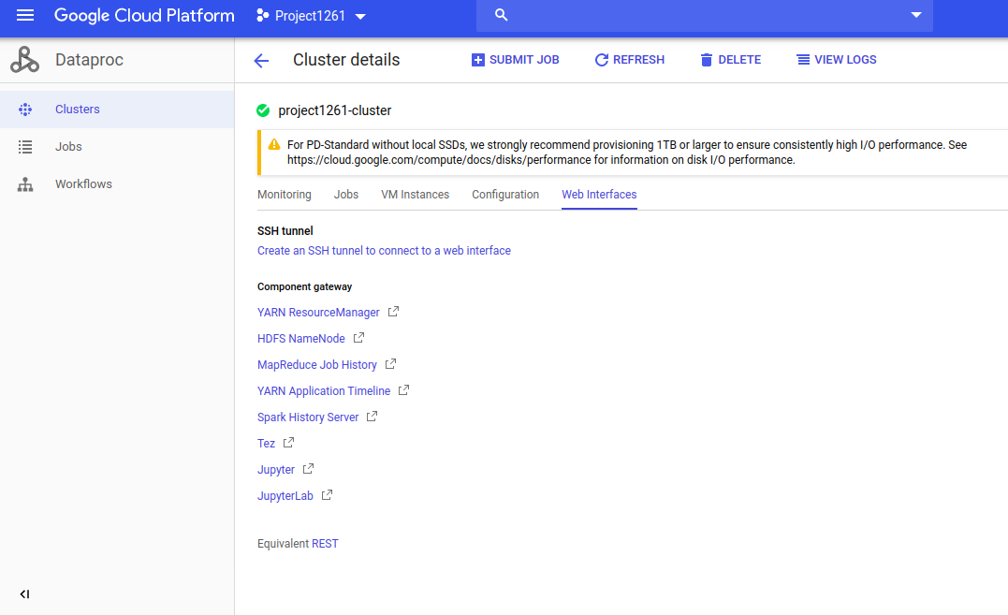Image resolution: width=1008 pixels, height=615 pixels.
Task: Open the YARN ResourceManager link
Action: click(318, 313)
